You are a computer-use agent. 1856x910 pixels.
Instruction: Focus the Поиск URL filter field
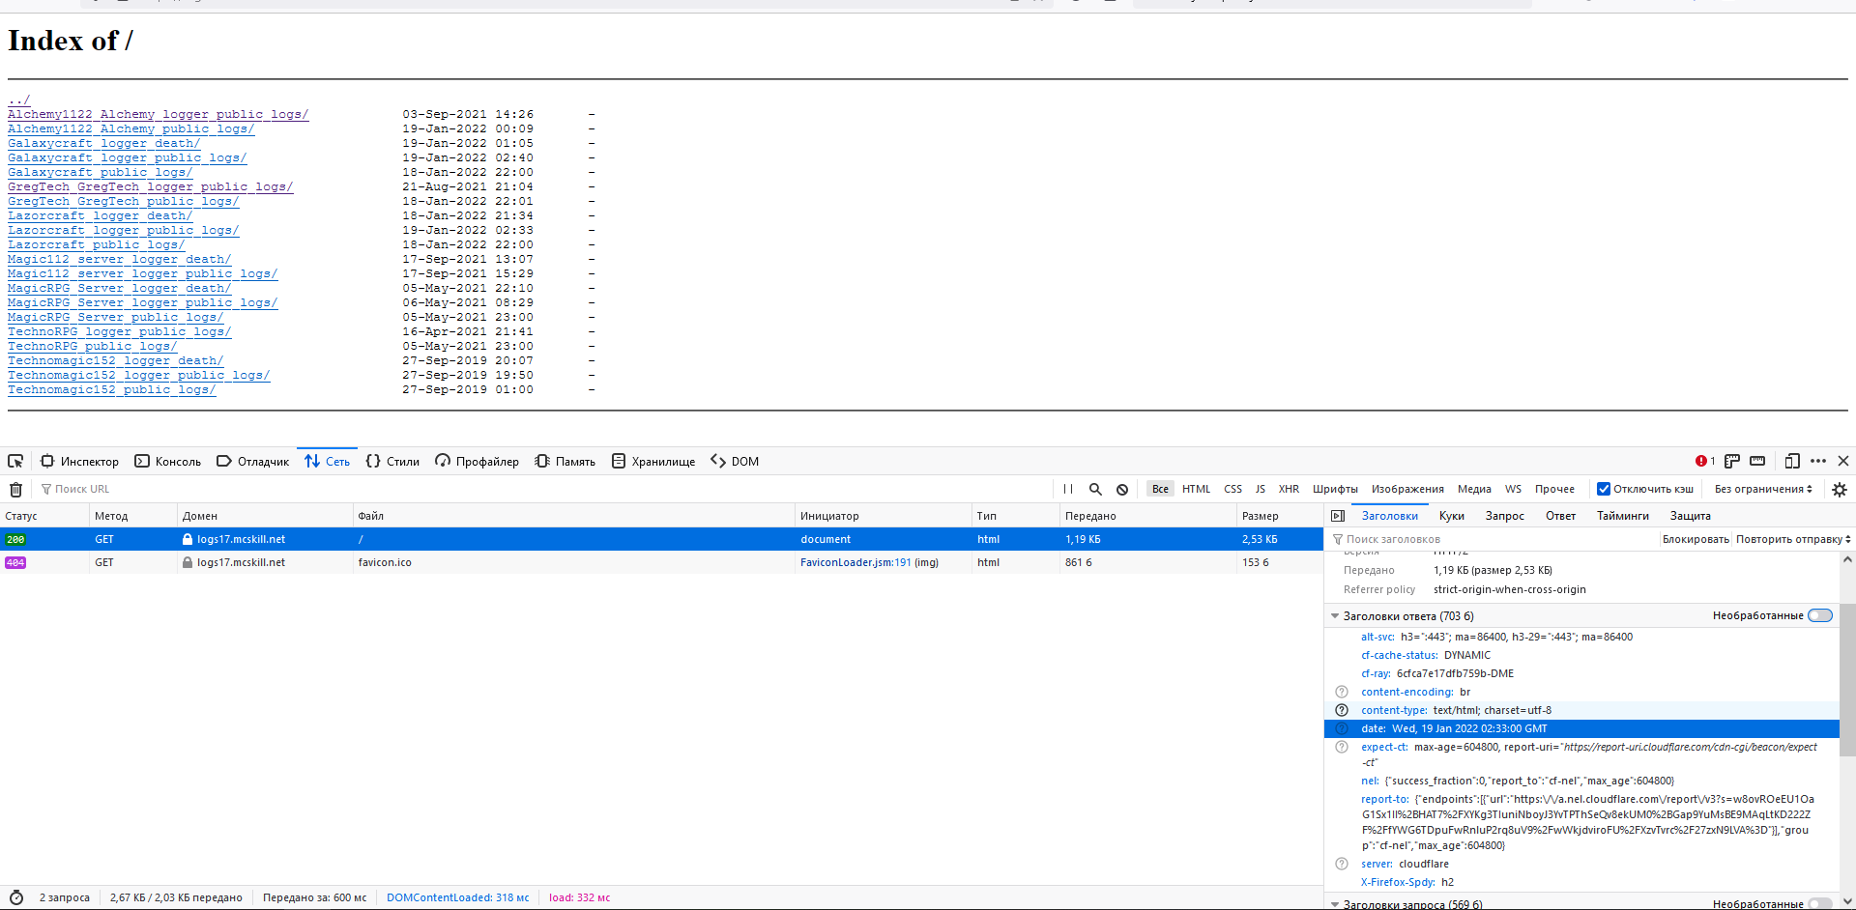point(541,489)
